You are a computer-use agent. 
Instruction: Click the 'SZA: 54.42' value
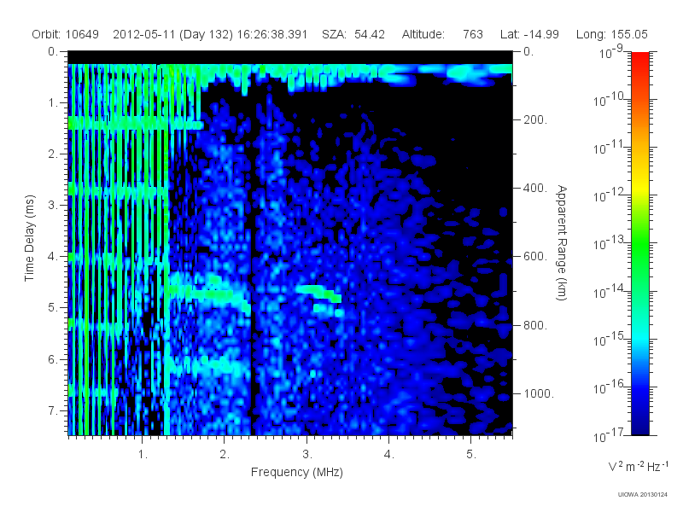[x=353, y=34]
